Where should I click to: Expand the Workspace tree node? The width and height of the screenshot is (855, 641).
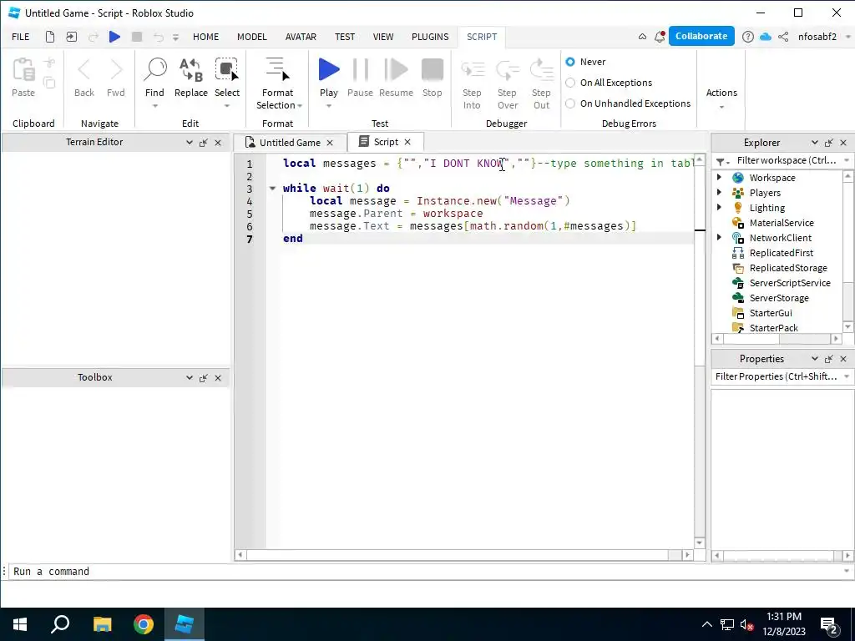tap(719, 177)
